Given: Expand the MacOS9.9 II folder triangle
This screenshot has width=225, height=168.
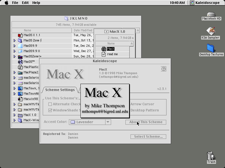Looking at the screenshot, I should click(x=15, y=51).
